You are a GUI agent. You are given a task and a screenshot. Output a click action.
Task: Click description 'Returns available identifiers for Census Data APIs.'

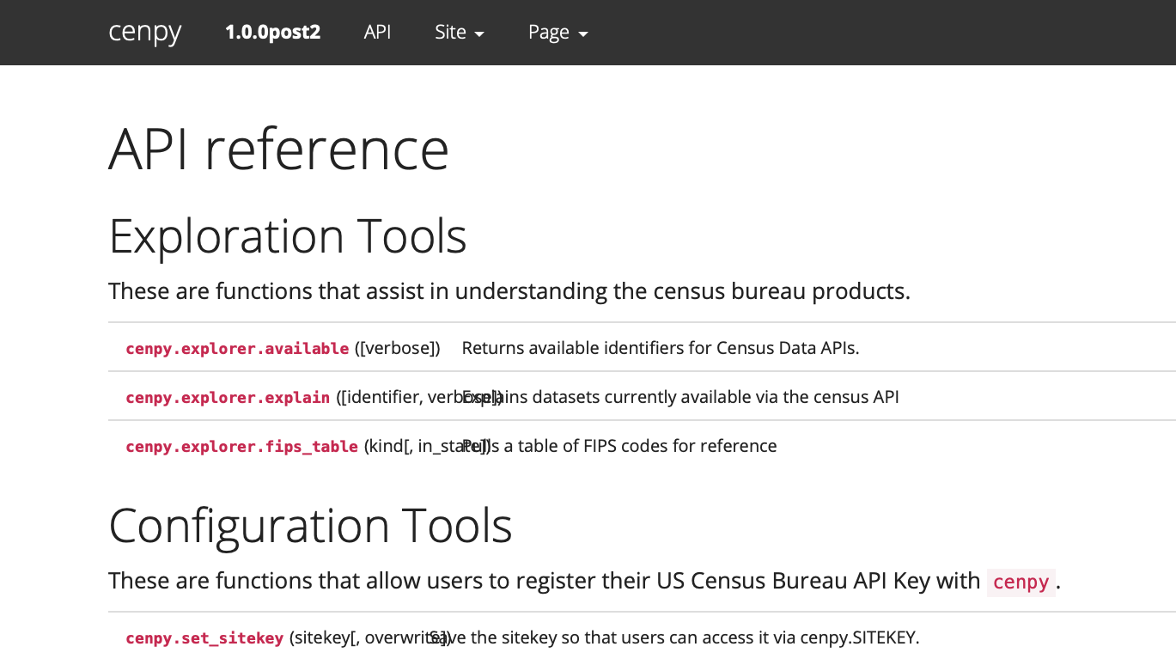coord(661,348)
